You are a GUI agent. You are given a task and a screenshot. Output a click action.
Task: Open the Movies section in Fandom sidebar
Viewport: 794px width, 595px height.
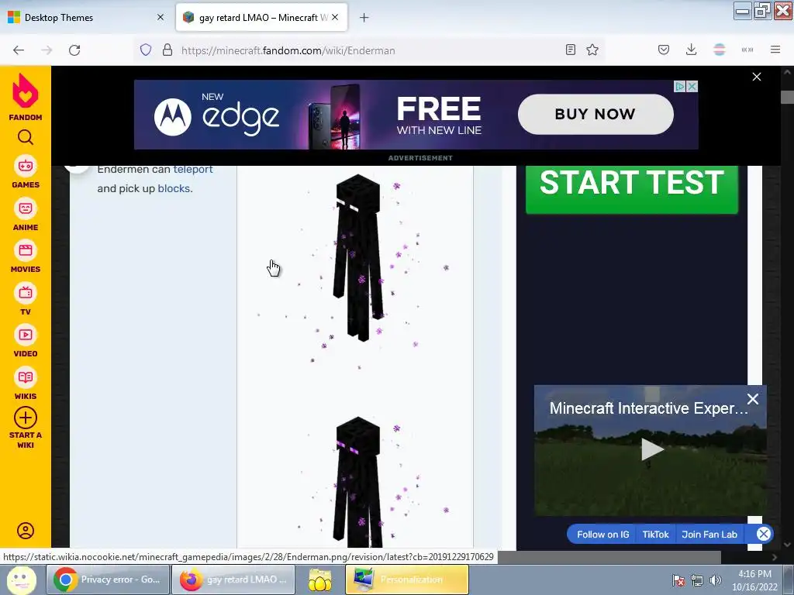26,257
